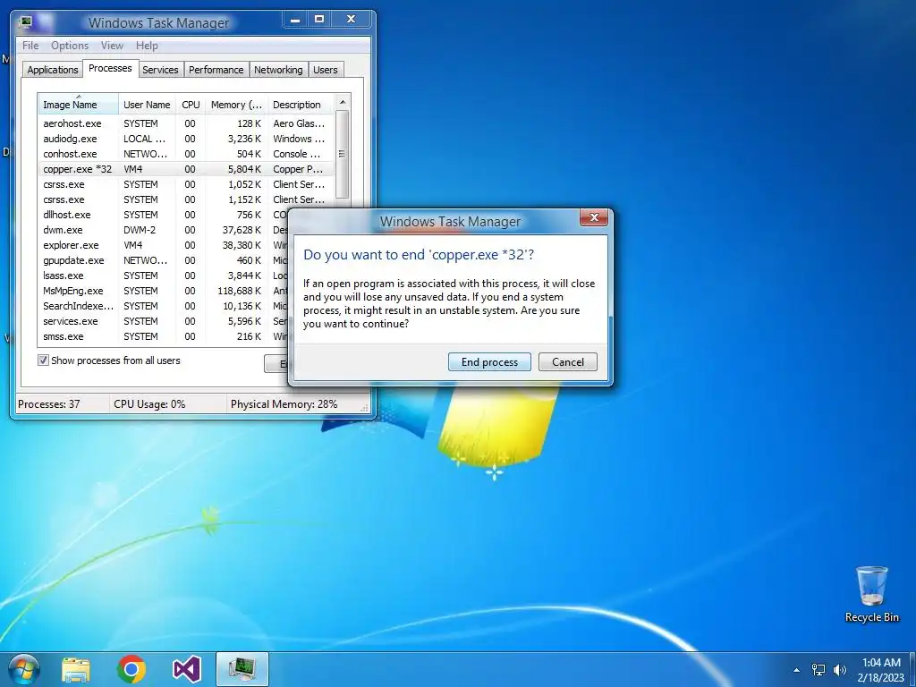This screenshot has height=687, width=916.
Task: Minimize the Windows Task Manager window
Action: point(295,20)
